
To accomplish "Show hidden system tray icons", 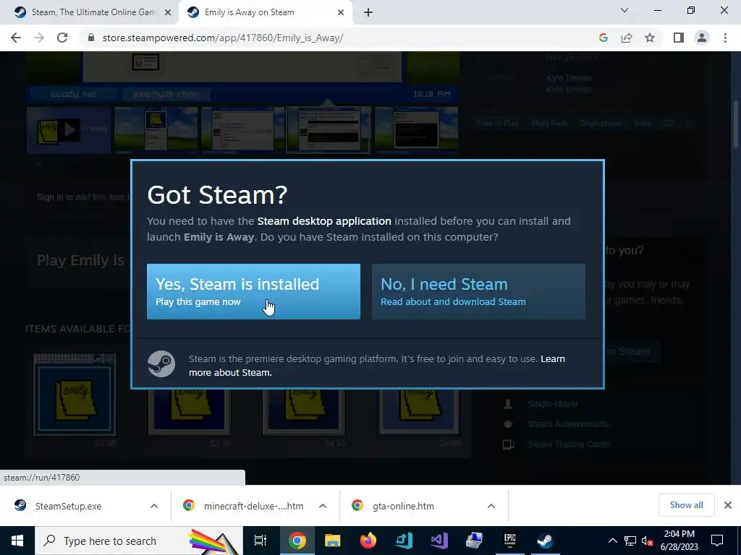I will click(612, 541).
